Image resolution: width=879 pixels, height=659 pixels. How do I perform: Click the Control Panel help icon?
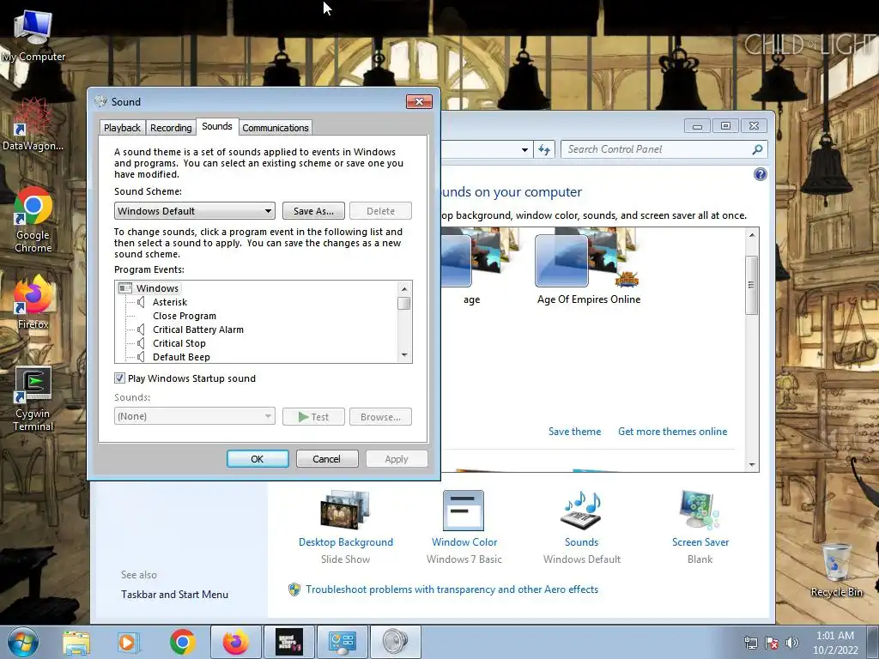761,174
